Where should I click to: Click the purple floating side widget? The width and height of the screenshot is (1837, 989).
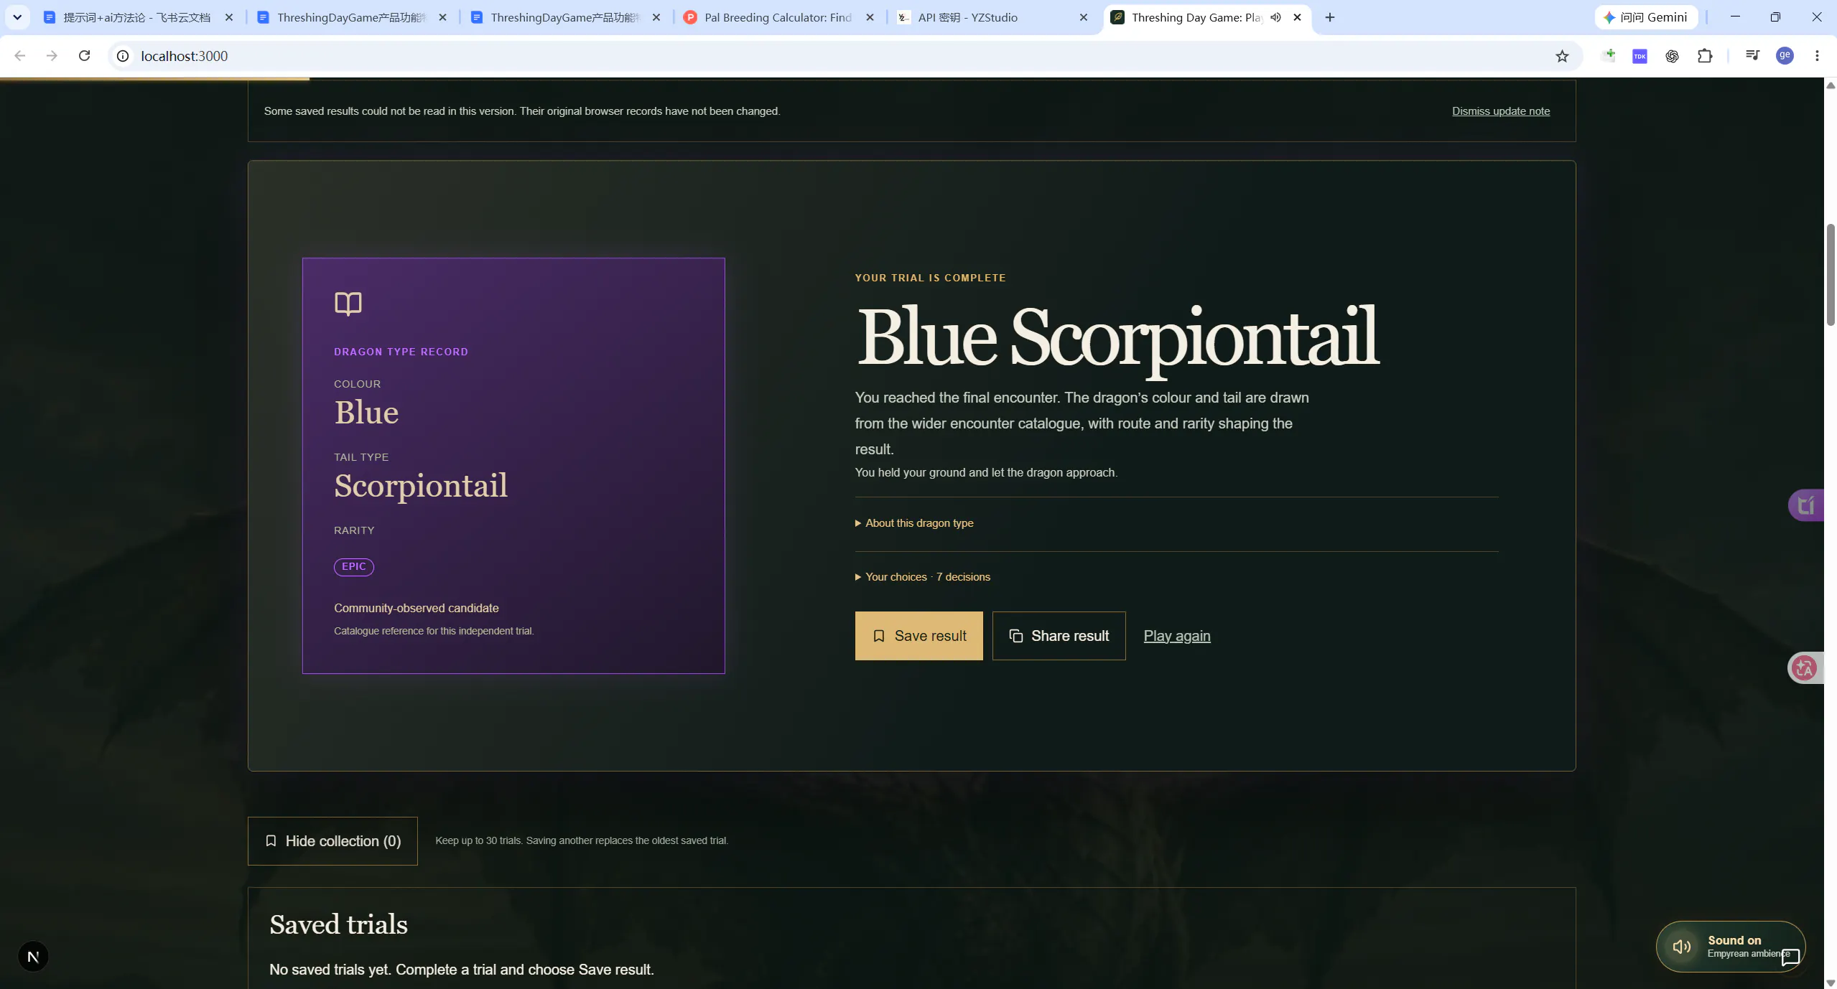(x=1805, y=505)
